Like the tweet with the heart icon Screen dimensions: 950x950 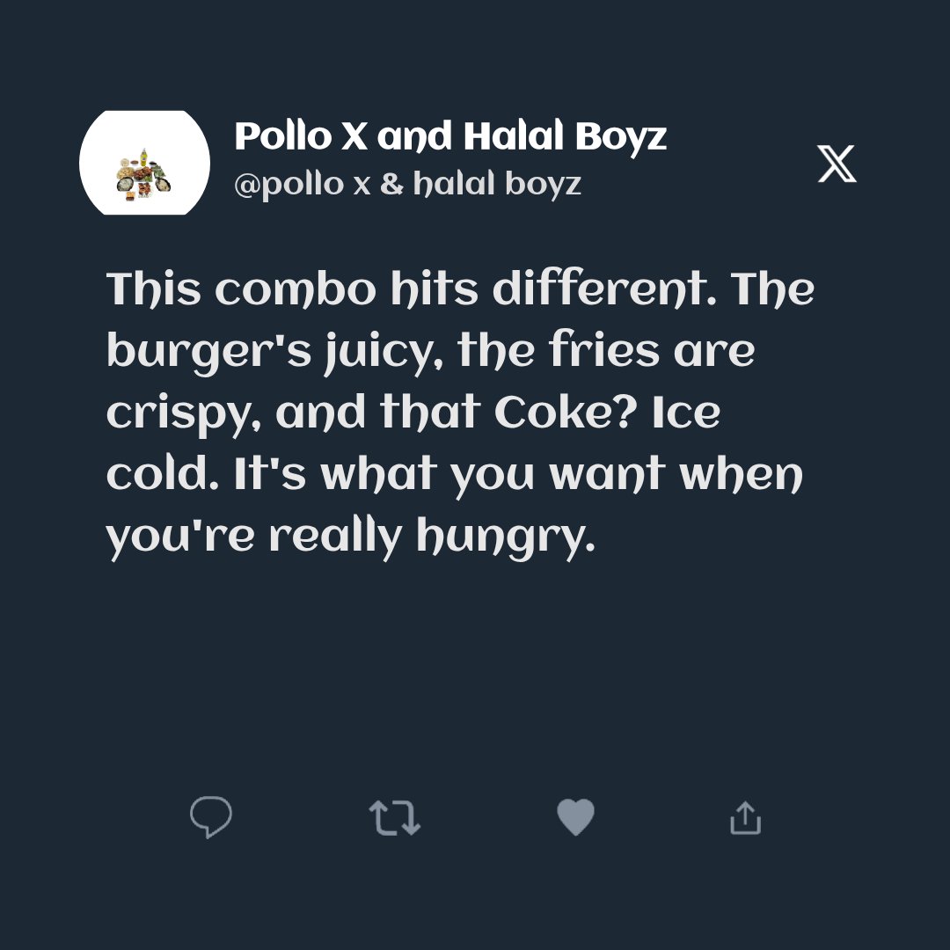click(x=575, y=817)
